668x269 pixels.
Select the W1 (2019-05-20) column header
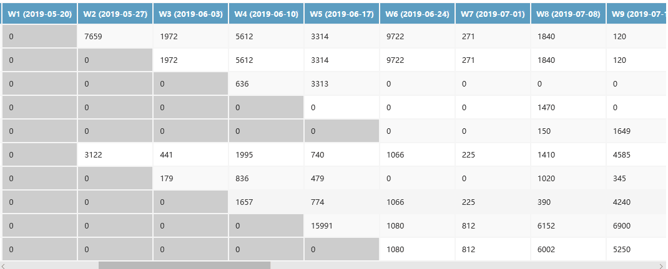click(x=39, y=14)
